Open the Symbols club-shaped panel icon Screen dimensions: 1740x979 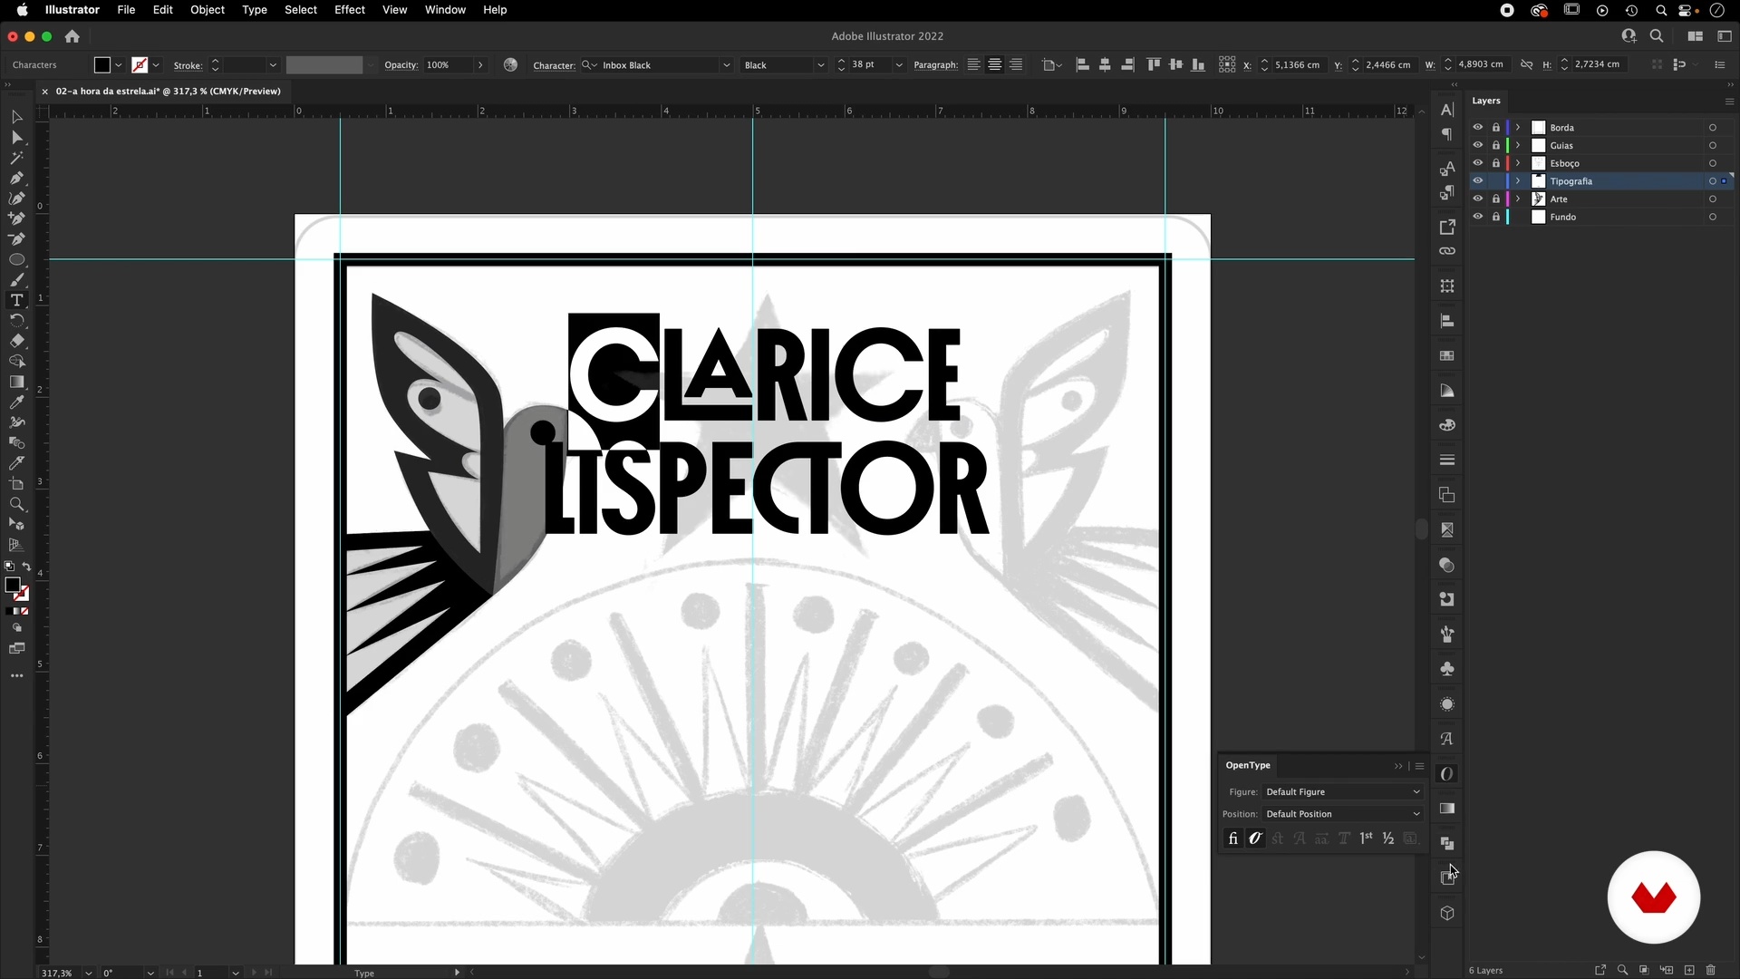[x=1447, y=669]
